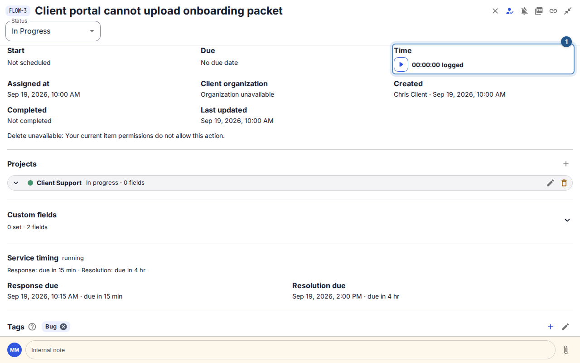Click the title 'Client portal cannot upload onboarding packet'
Viewport: 580px width, 363px height.
point(159,11)
